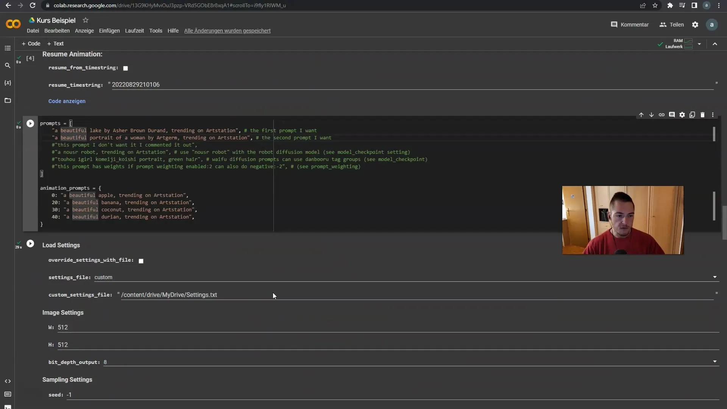Add a new Text cell
Viewport: 727px width, 409px height.
coord(55,44)
